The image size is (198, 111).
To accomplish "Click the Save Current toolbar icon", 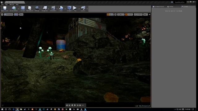I will (5, 9).
